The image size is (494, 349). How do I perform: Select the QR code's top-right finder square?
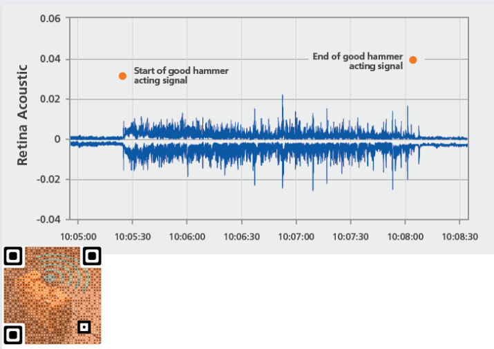(x=92, y=256)
